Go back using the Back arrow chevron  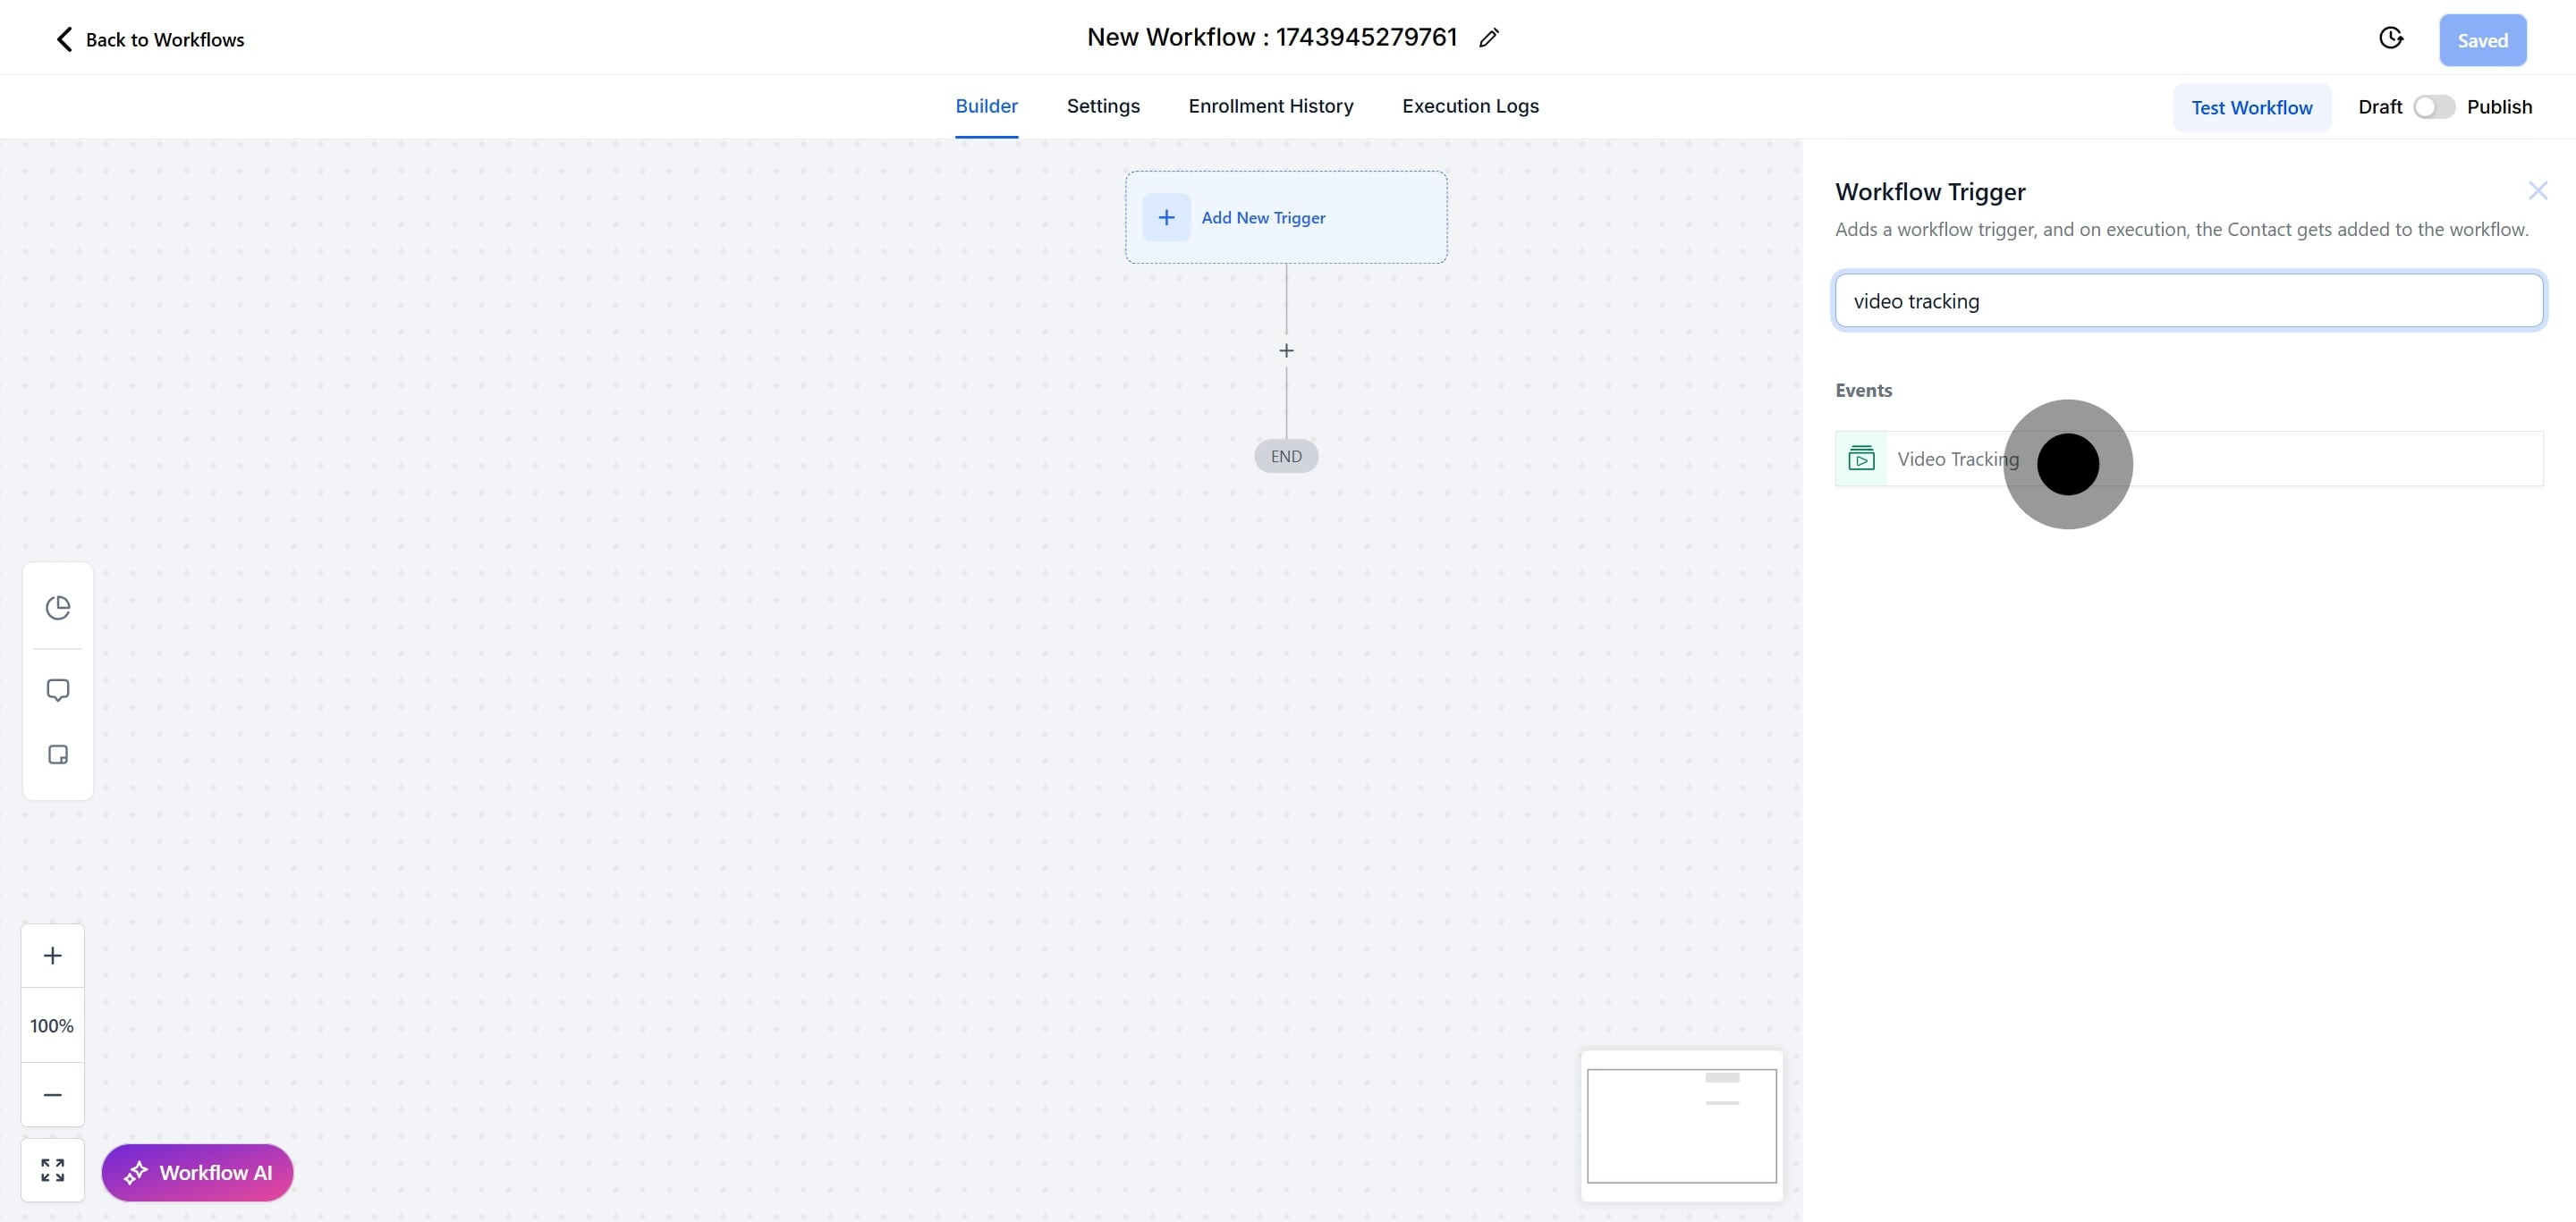[64, 39]
